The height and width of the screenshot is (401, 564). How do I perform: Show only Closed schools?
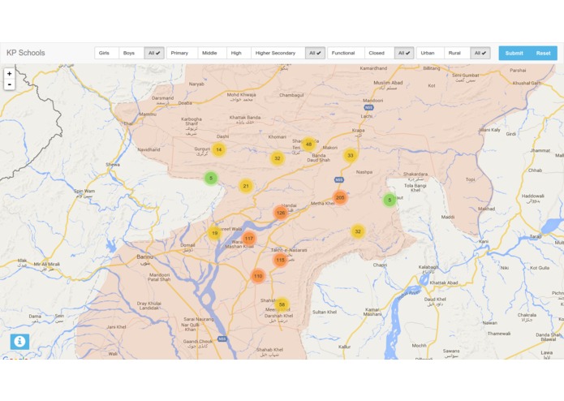click(x=379, y=53)
